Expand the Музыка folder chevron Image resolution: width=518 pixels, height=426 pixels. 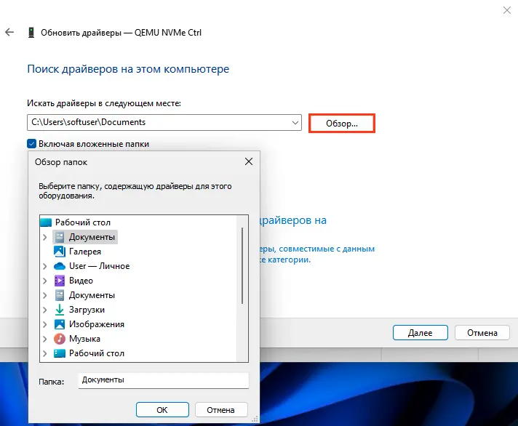(x=45, y=339)
